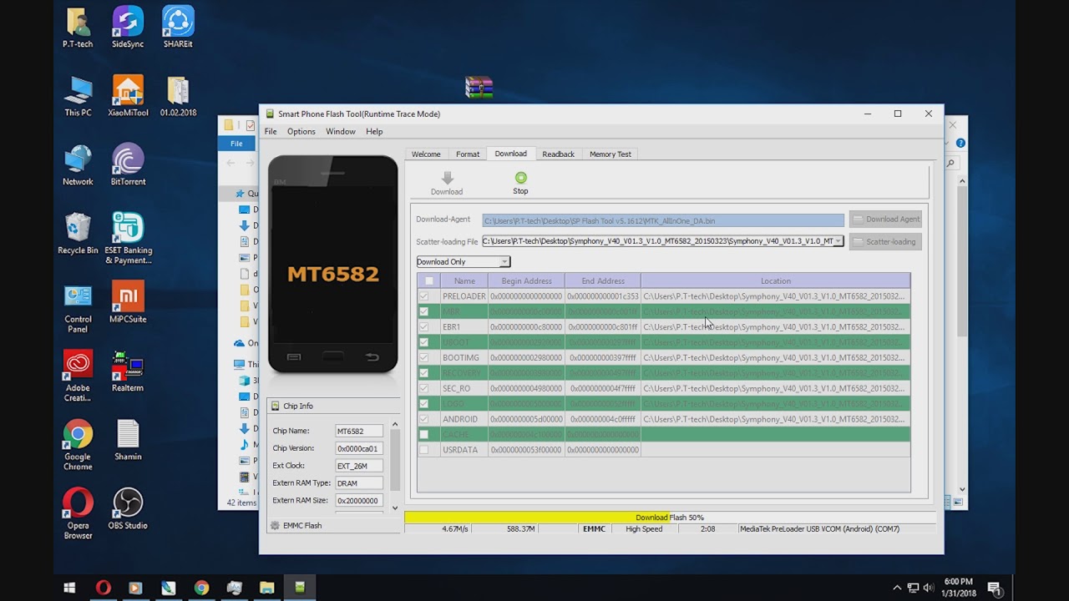Screen dimensions: 1069x601
Task: Open Google Chrome desktop icon
Action: point(78,445)
